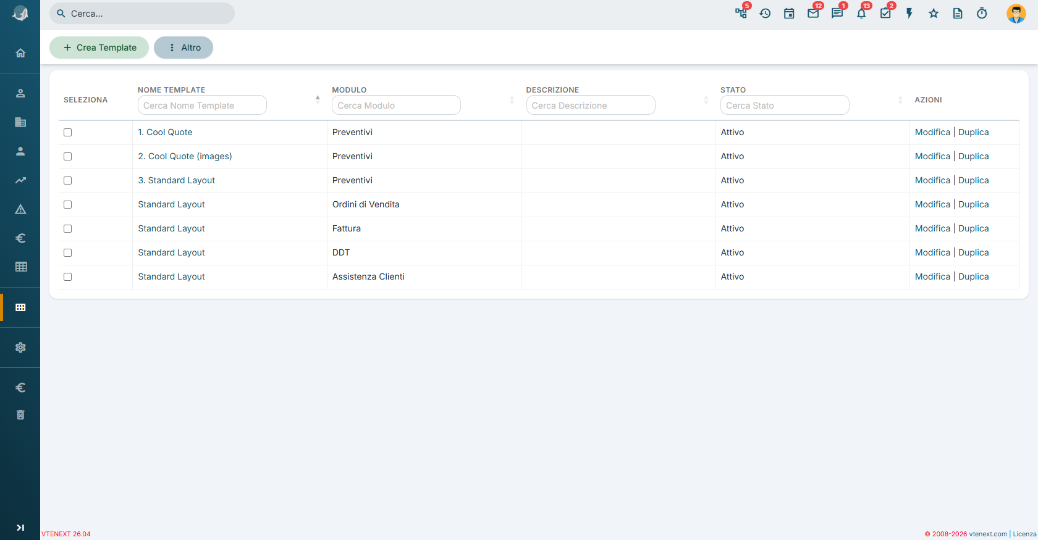
Task: Open the notifications bell icon
Action: (x=861, y=13)
